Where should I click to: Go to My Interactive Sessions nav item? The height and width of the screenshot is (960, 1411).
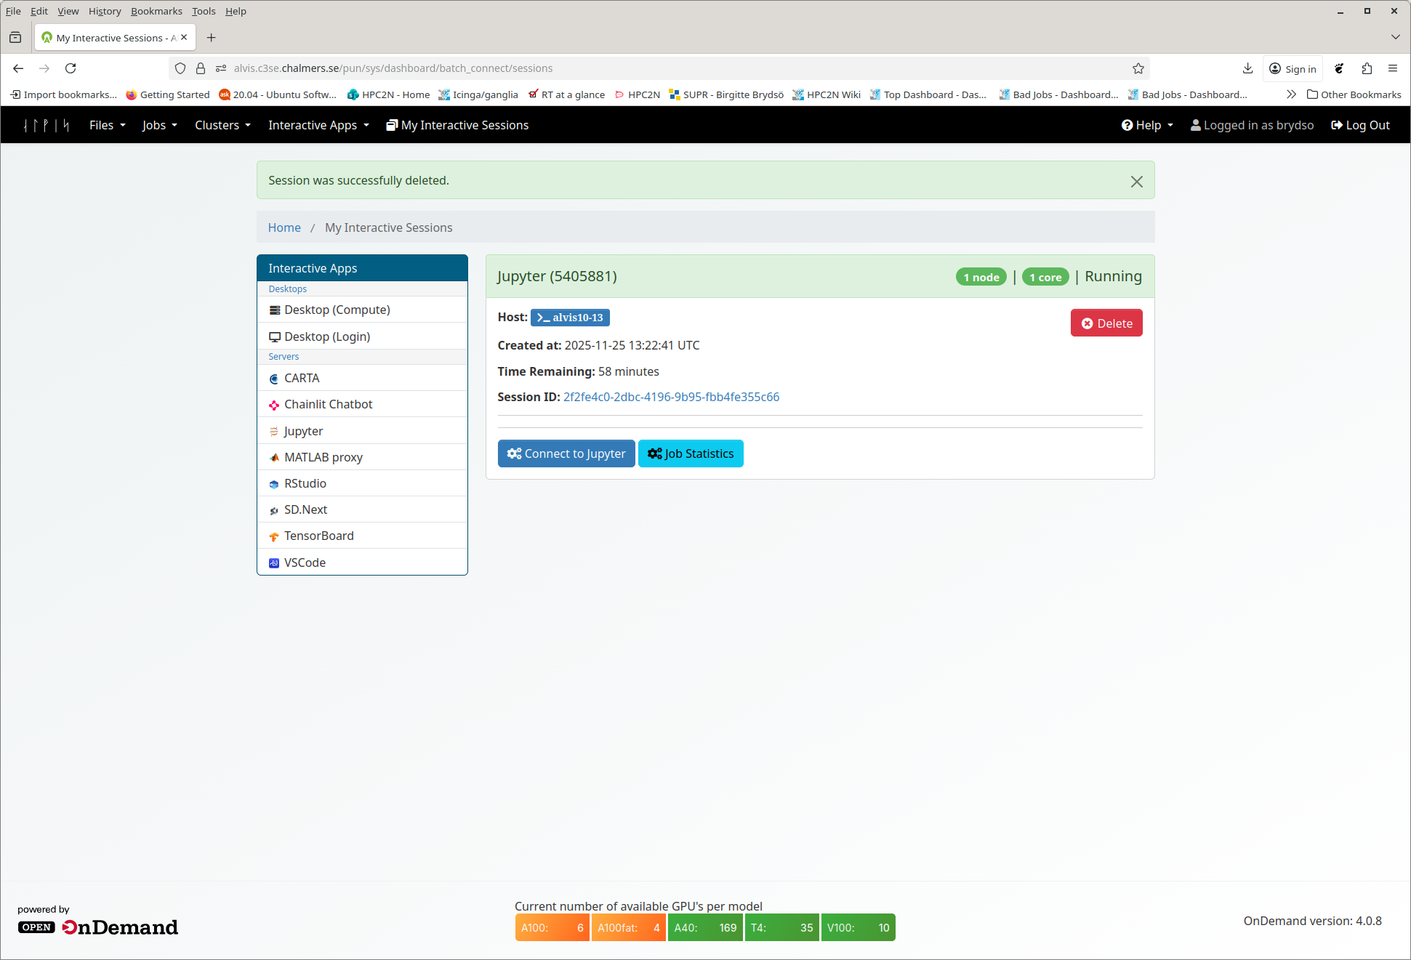457,125
